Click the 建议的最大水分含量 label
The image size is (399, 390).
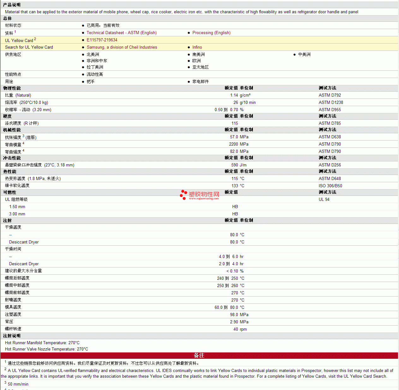[23, 271]
